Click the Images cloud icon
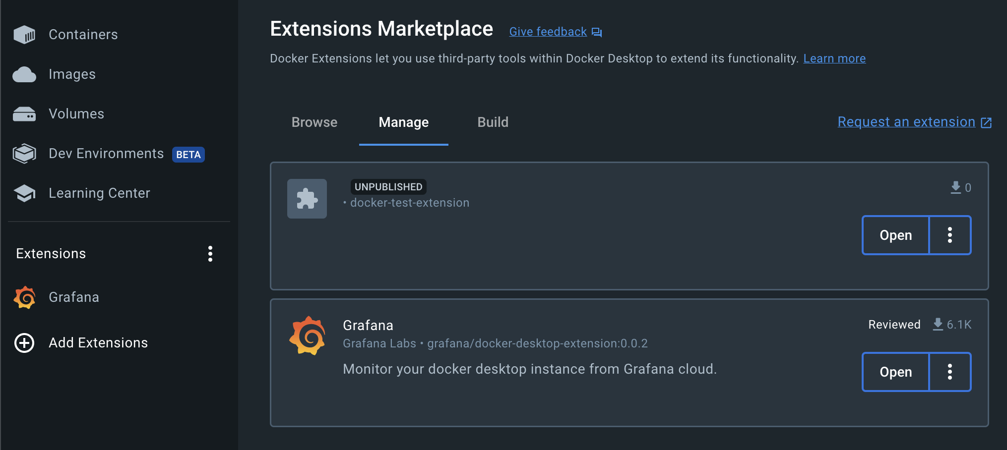This screenshot has height=450, width=1007. [x=24, y=74]
